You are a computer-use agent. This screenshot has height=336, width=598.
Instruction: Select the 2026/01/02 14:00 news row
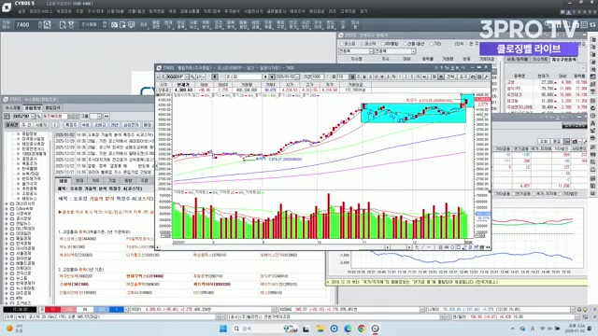coord(105,134)
